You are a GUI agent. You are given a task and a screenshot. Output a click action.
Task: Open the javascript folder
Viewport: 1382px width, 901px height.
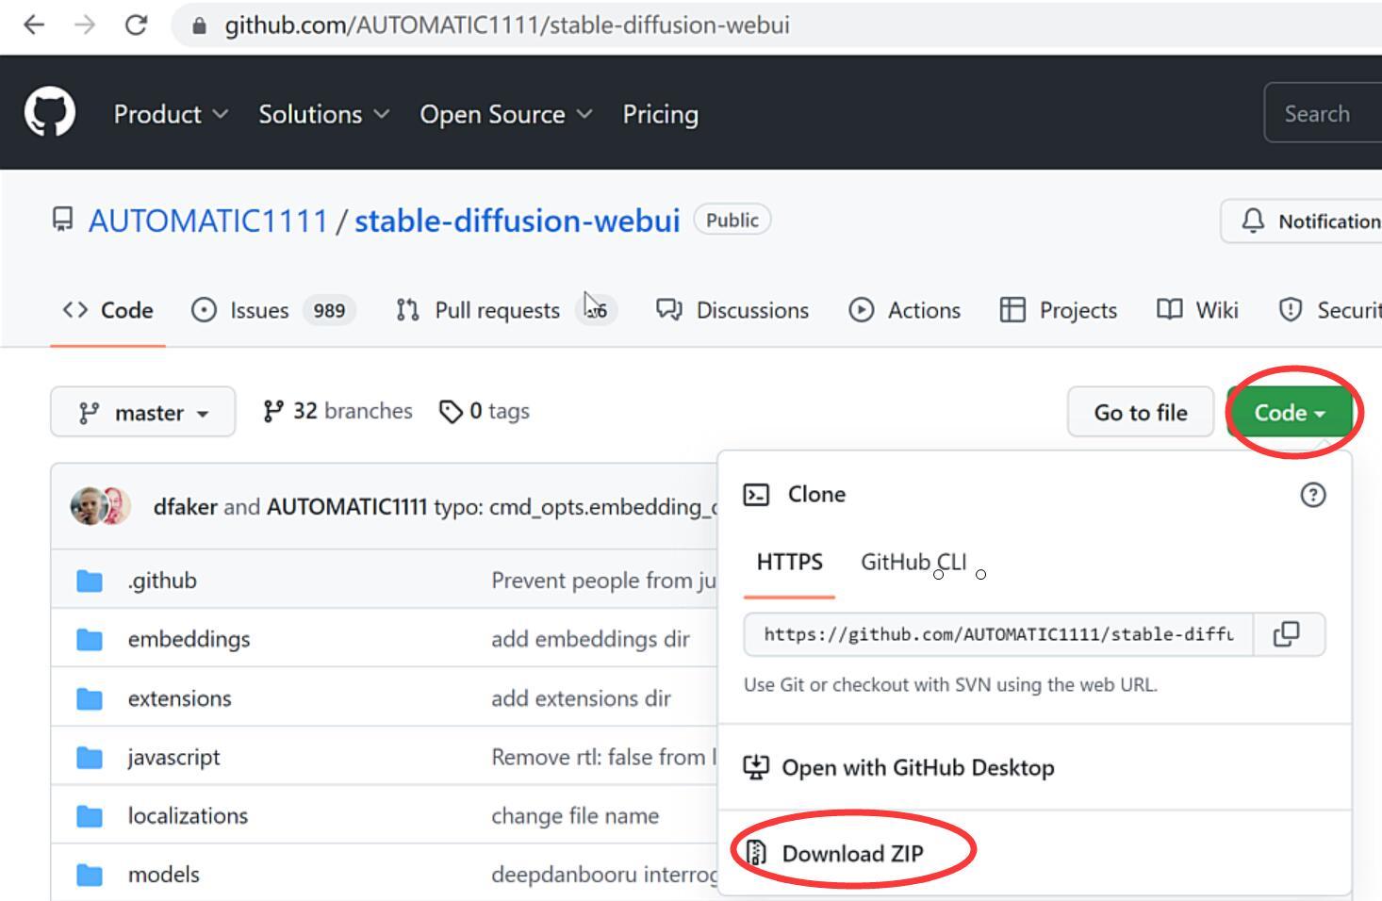coord(173,757)
